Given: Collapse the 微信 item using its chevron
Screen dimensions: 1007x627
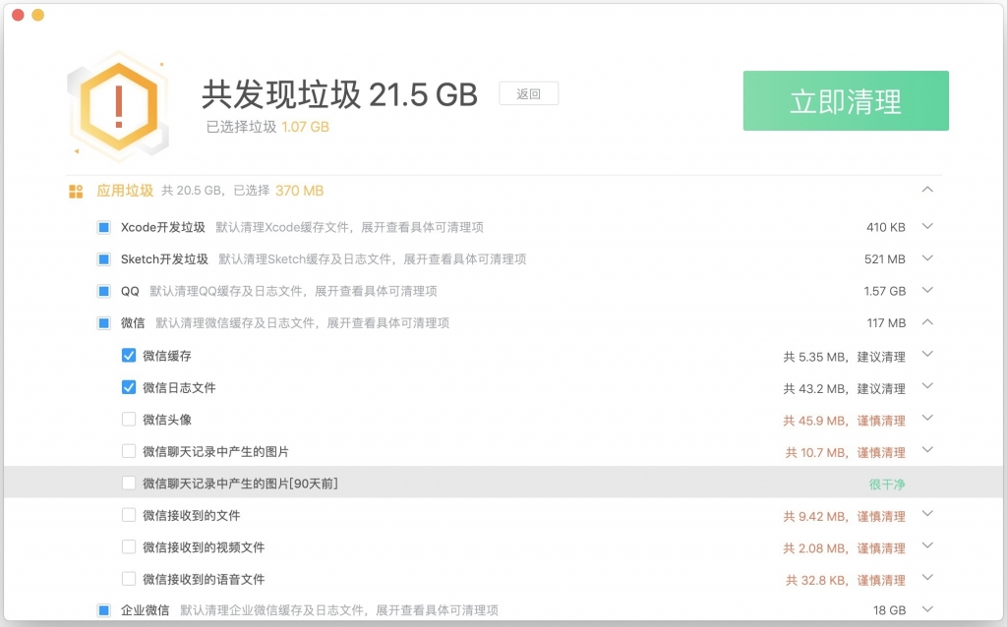Looking at the screenshot, I should coord(927,322).
